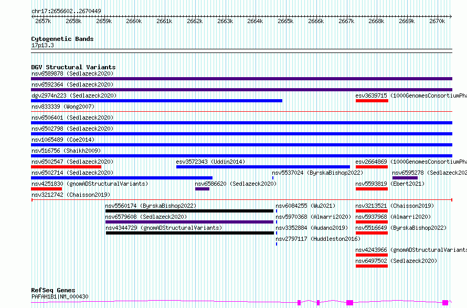Click red bar under nsv4251830
The height and width of the screenshot is (308, 467).
(x=47, y=189)
